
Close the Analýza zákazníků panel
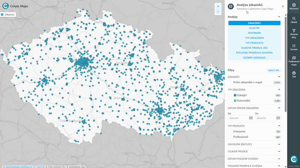point(283,6)
